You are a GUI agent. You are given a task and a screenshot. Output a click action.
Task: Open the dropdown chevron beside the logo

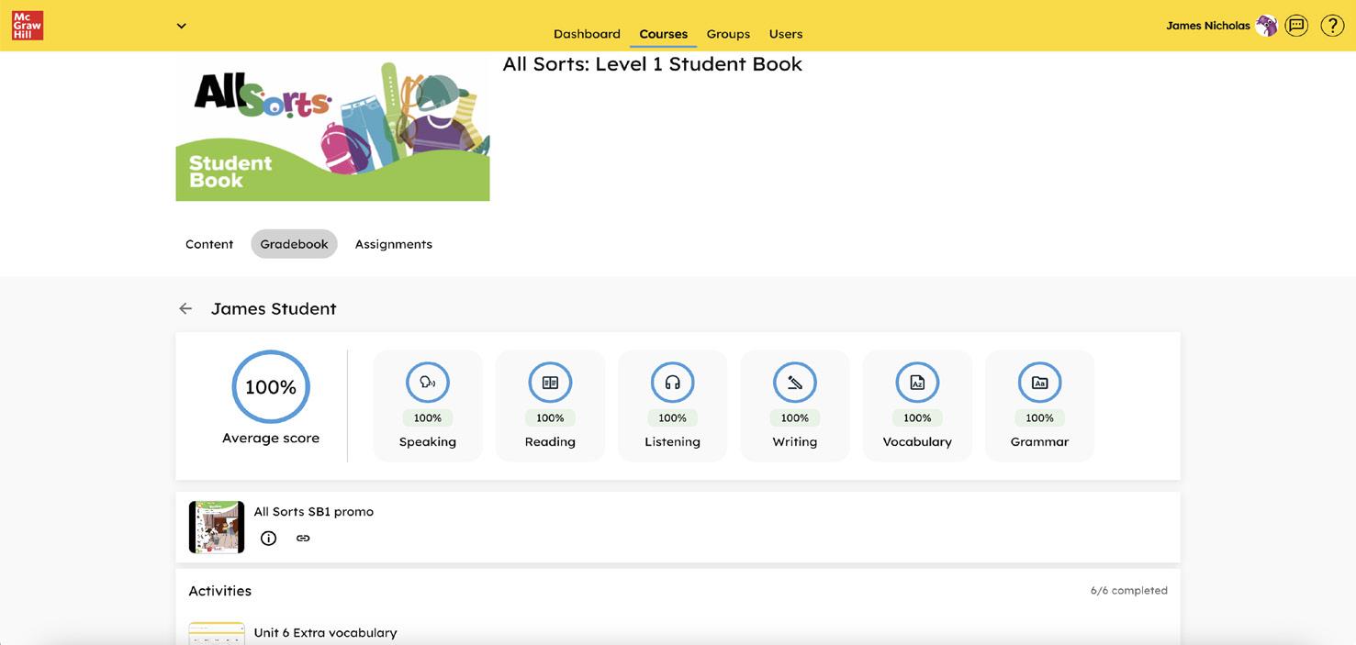coord(182,26)
